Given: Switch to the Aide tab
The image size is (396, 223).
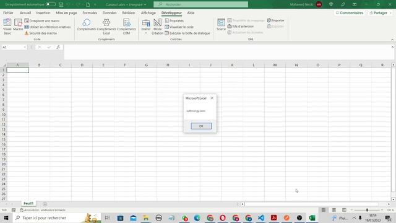Looking at the screenshot, I should [191, 12].
